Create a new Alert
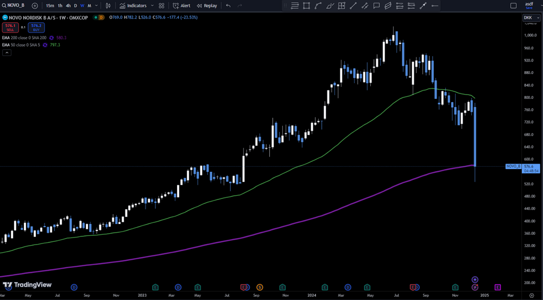Image resolution: width=543 pixels, height=300 pixels. [x=181, y=5]
